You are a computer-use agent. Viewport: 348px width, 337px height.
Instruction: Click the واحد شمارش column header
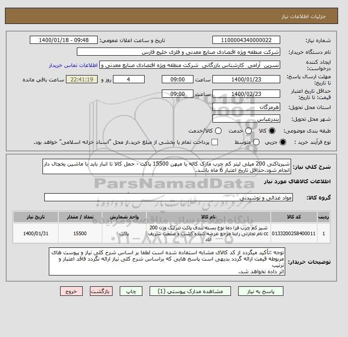[124, 217]
